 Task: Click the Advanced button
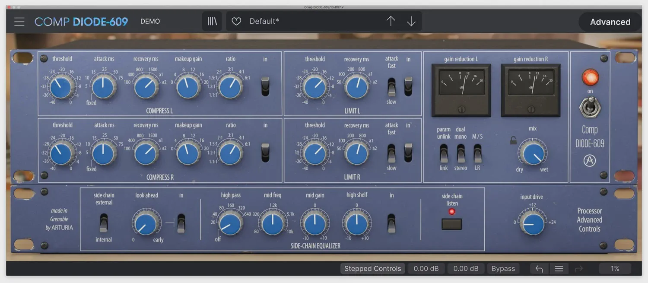[x=610, y=22]
